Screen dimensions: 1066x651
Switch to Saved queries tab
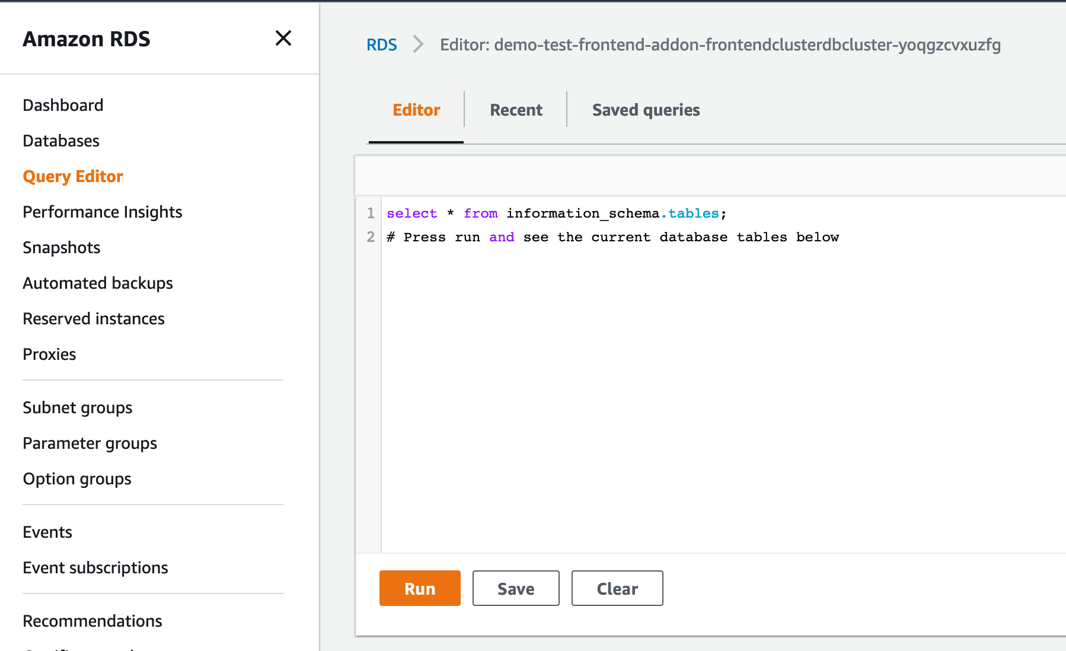(x=646, y=110)
